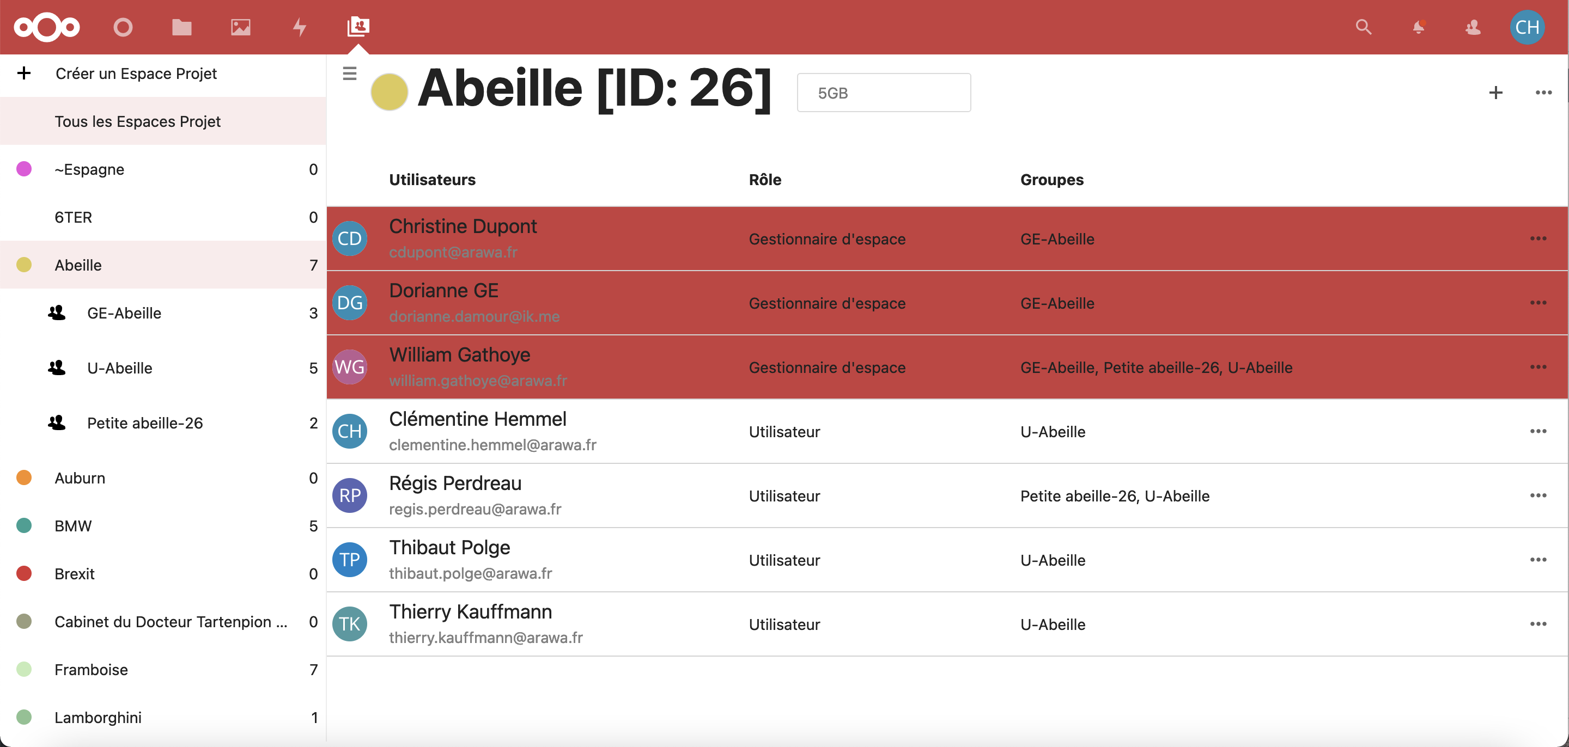Click Créer un Espace Projet

coord(136,73)
